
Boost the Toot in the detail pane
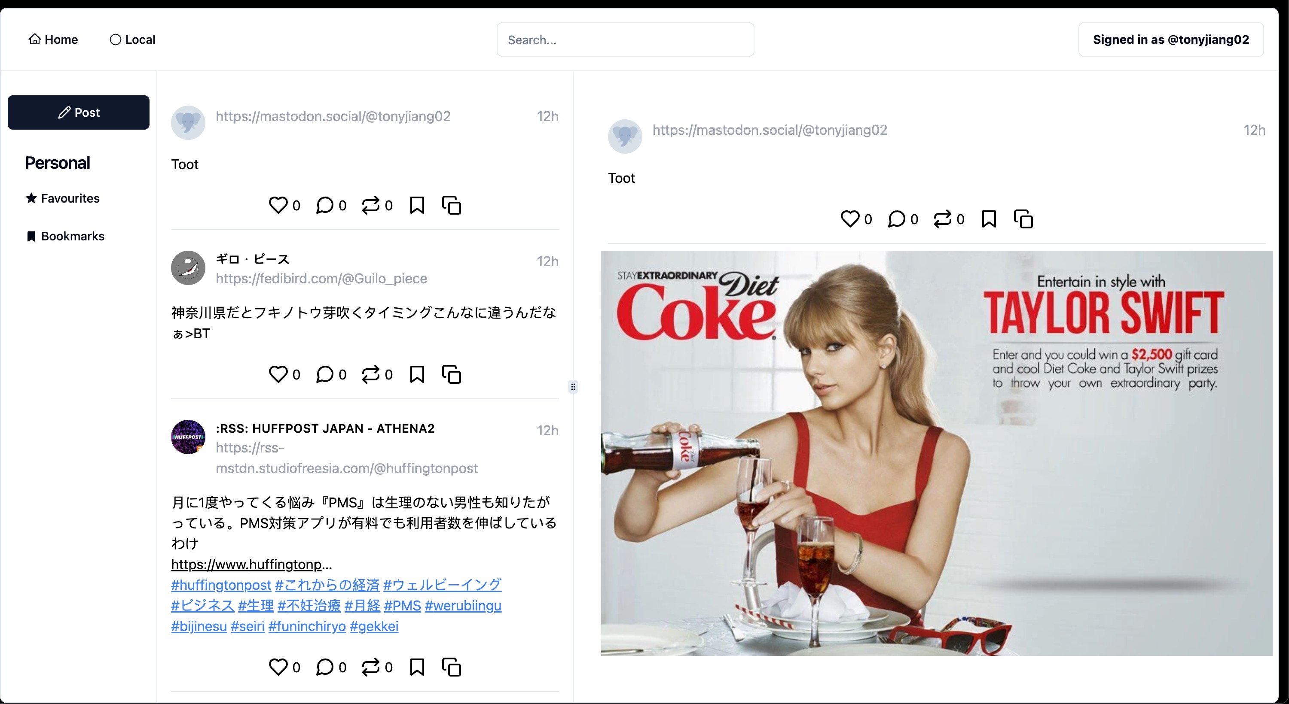943,219
